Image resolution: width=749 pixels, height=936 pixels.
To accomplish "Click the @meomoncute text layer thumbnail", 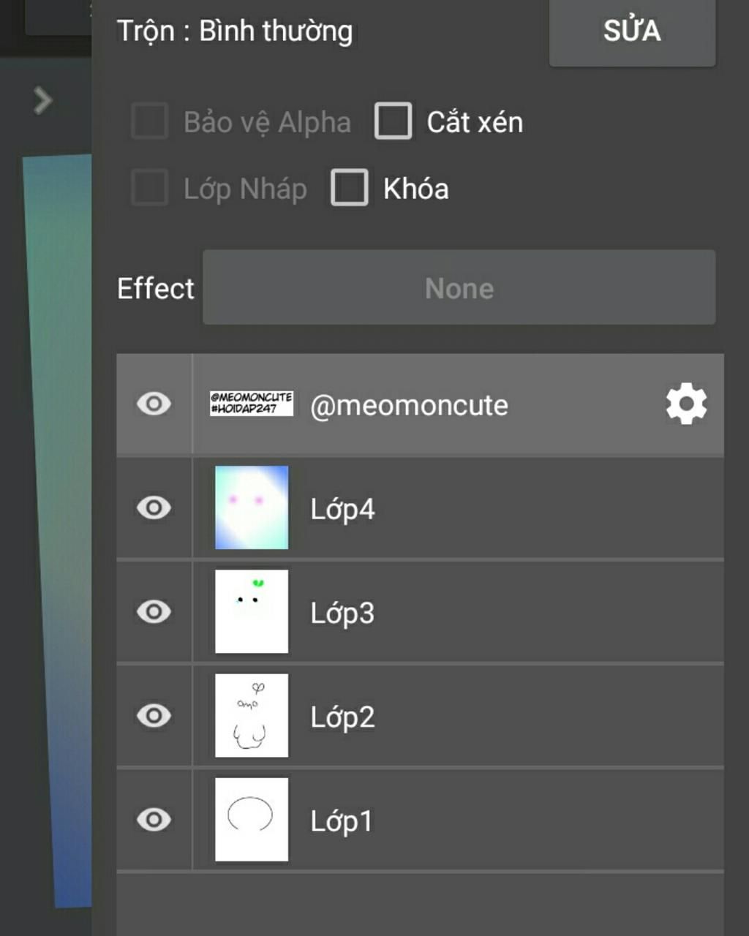I will (x=252, y=404).
